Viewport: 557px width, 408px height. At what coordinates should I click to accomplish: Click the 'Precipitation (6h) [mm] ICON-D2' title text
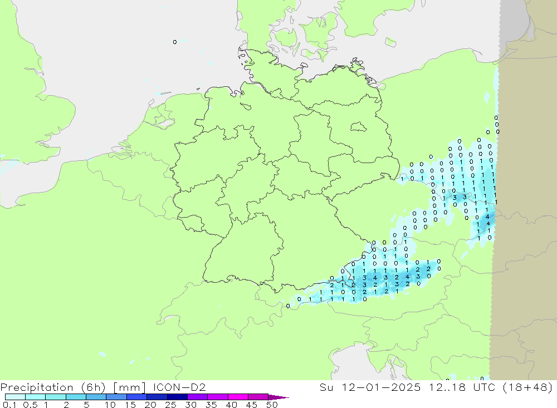point(103,387)
